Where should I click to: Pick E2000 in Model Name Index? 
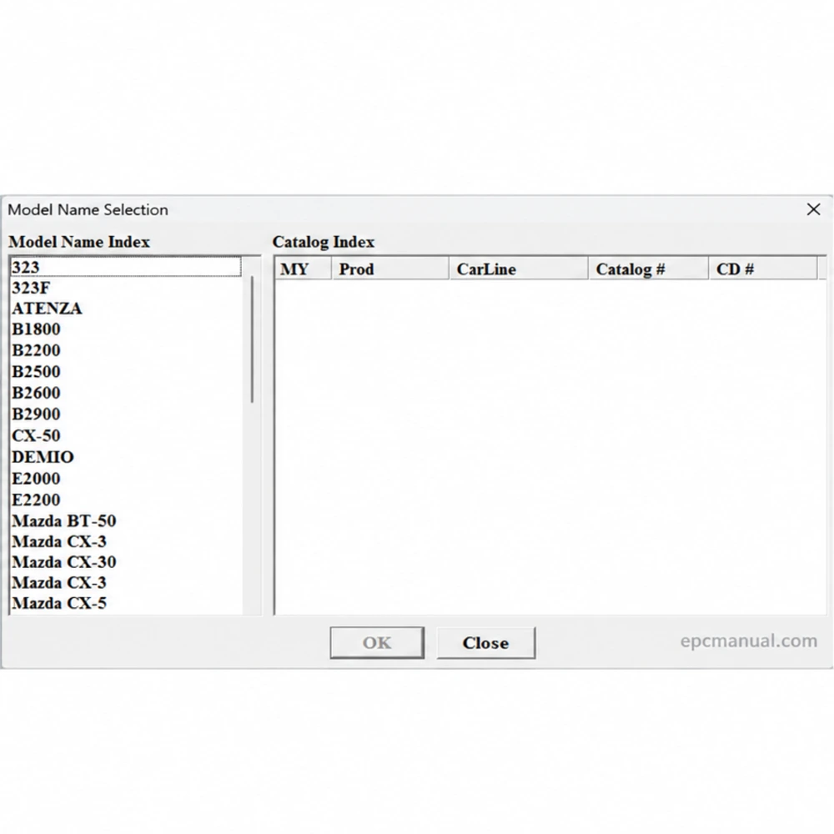pos(126,479)
